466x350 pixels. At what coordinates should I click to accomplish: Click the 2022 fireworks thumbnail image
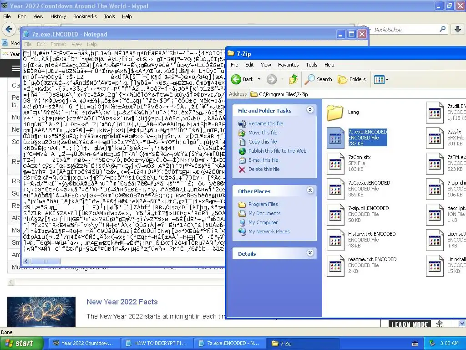click(41, 312)
